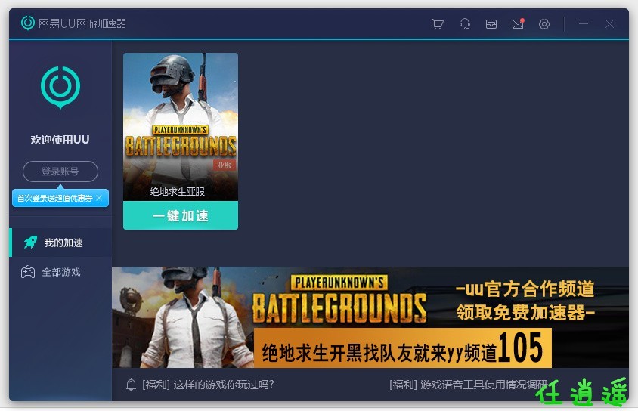Open the PUBG yy频道 105 banner

pos(370,317)
